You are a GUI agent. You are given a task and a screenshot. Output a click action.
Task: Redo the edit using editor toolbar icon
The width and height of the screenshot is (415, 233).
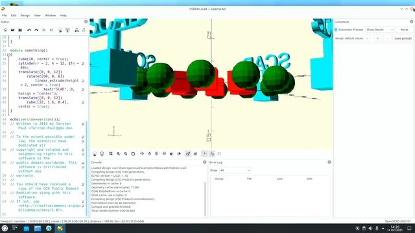click(x=36, y=30)
